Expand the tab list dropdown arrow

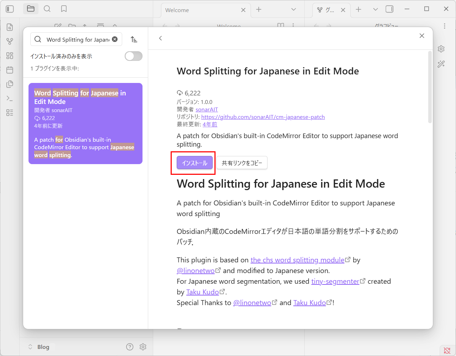pyautogui.click(x=294, y=10)
